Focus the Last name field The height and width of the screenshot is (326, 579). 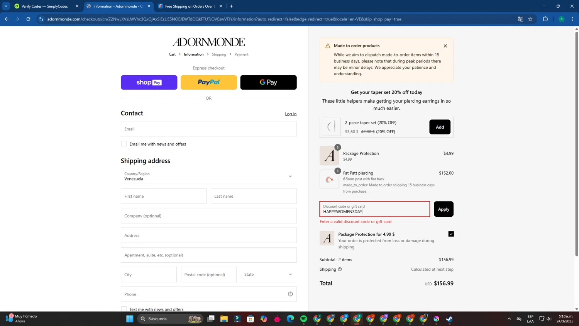pos(254,196)
